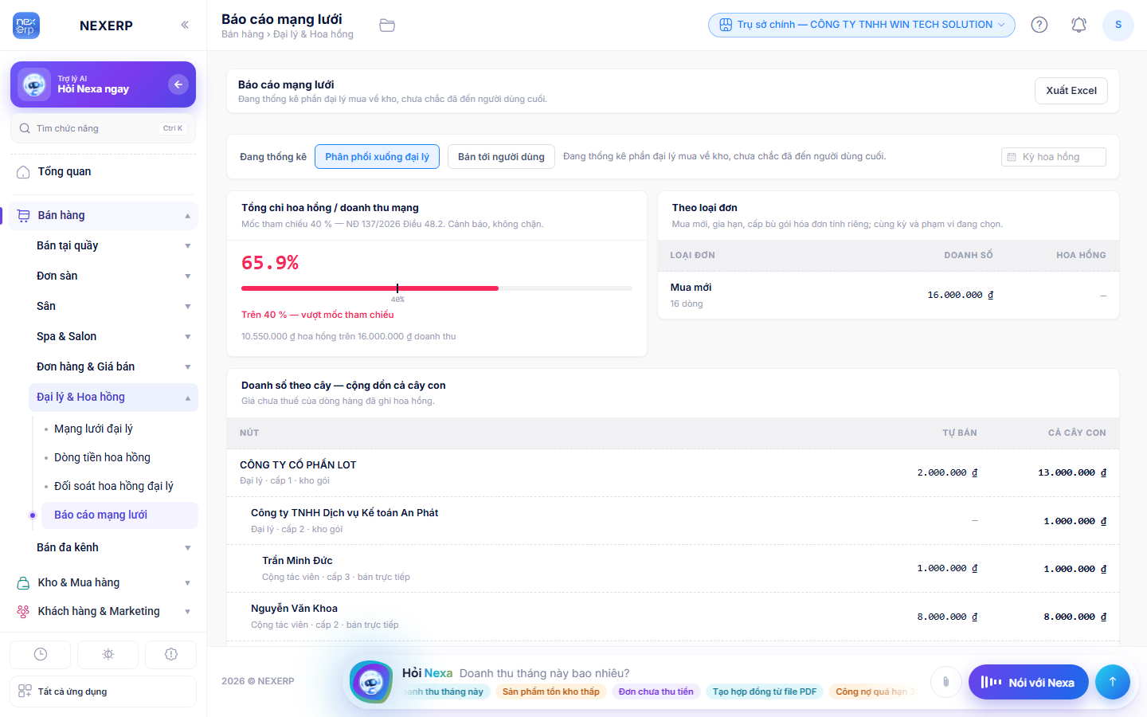Expand the Kho & Mua hàng menu
The image size is (1147, 717).
(188, 583)
